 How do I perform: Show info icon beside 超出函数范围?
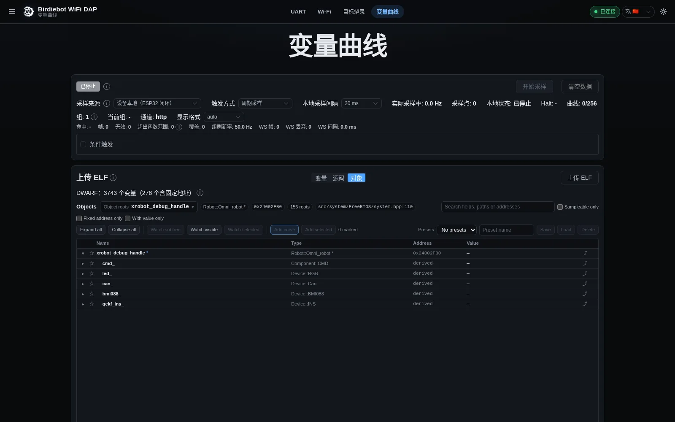tap(179, 127)
